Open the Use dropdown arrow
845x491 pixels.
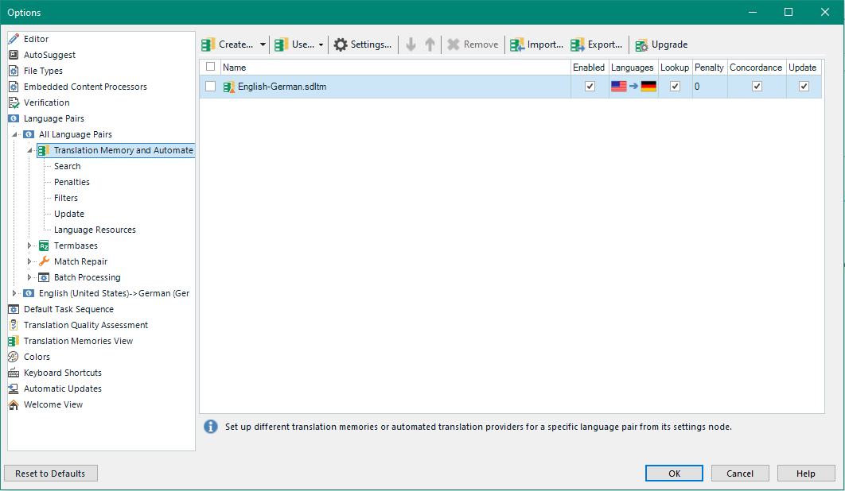coord(321,45)
